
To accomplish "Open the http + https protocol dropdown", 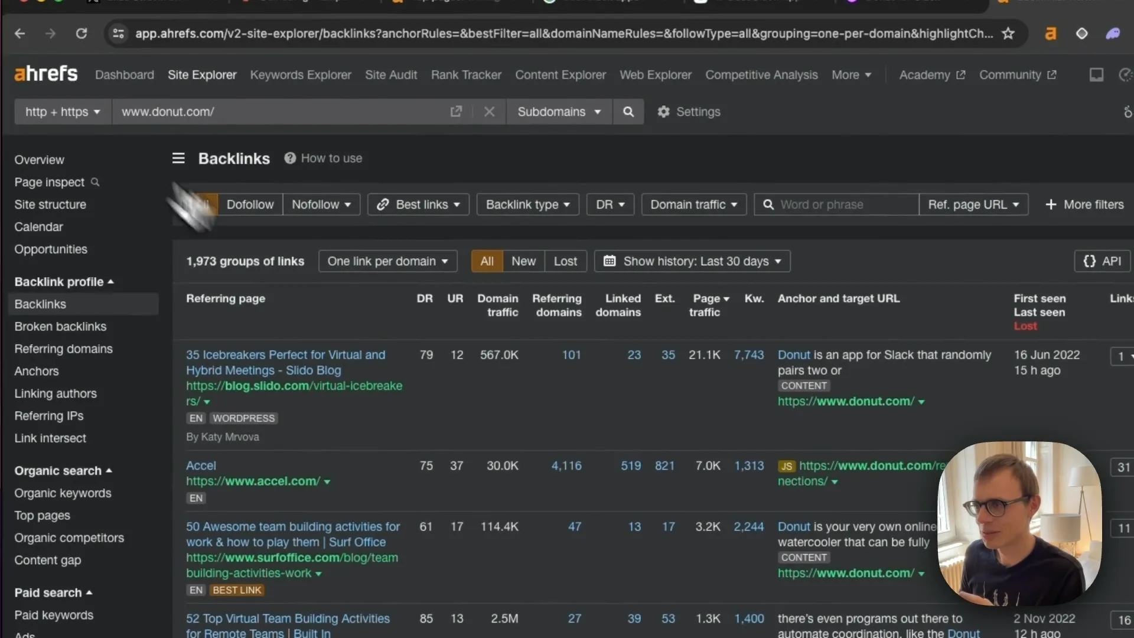I will [63, 112].
